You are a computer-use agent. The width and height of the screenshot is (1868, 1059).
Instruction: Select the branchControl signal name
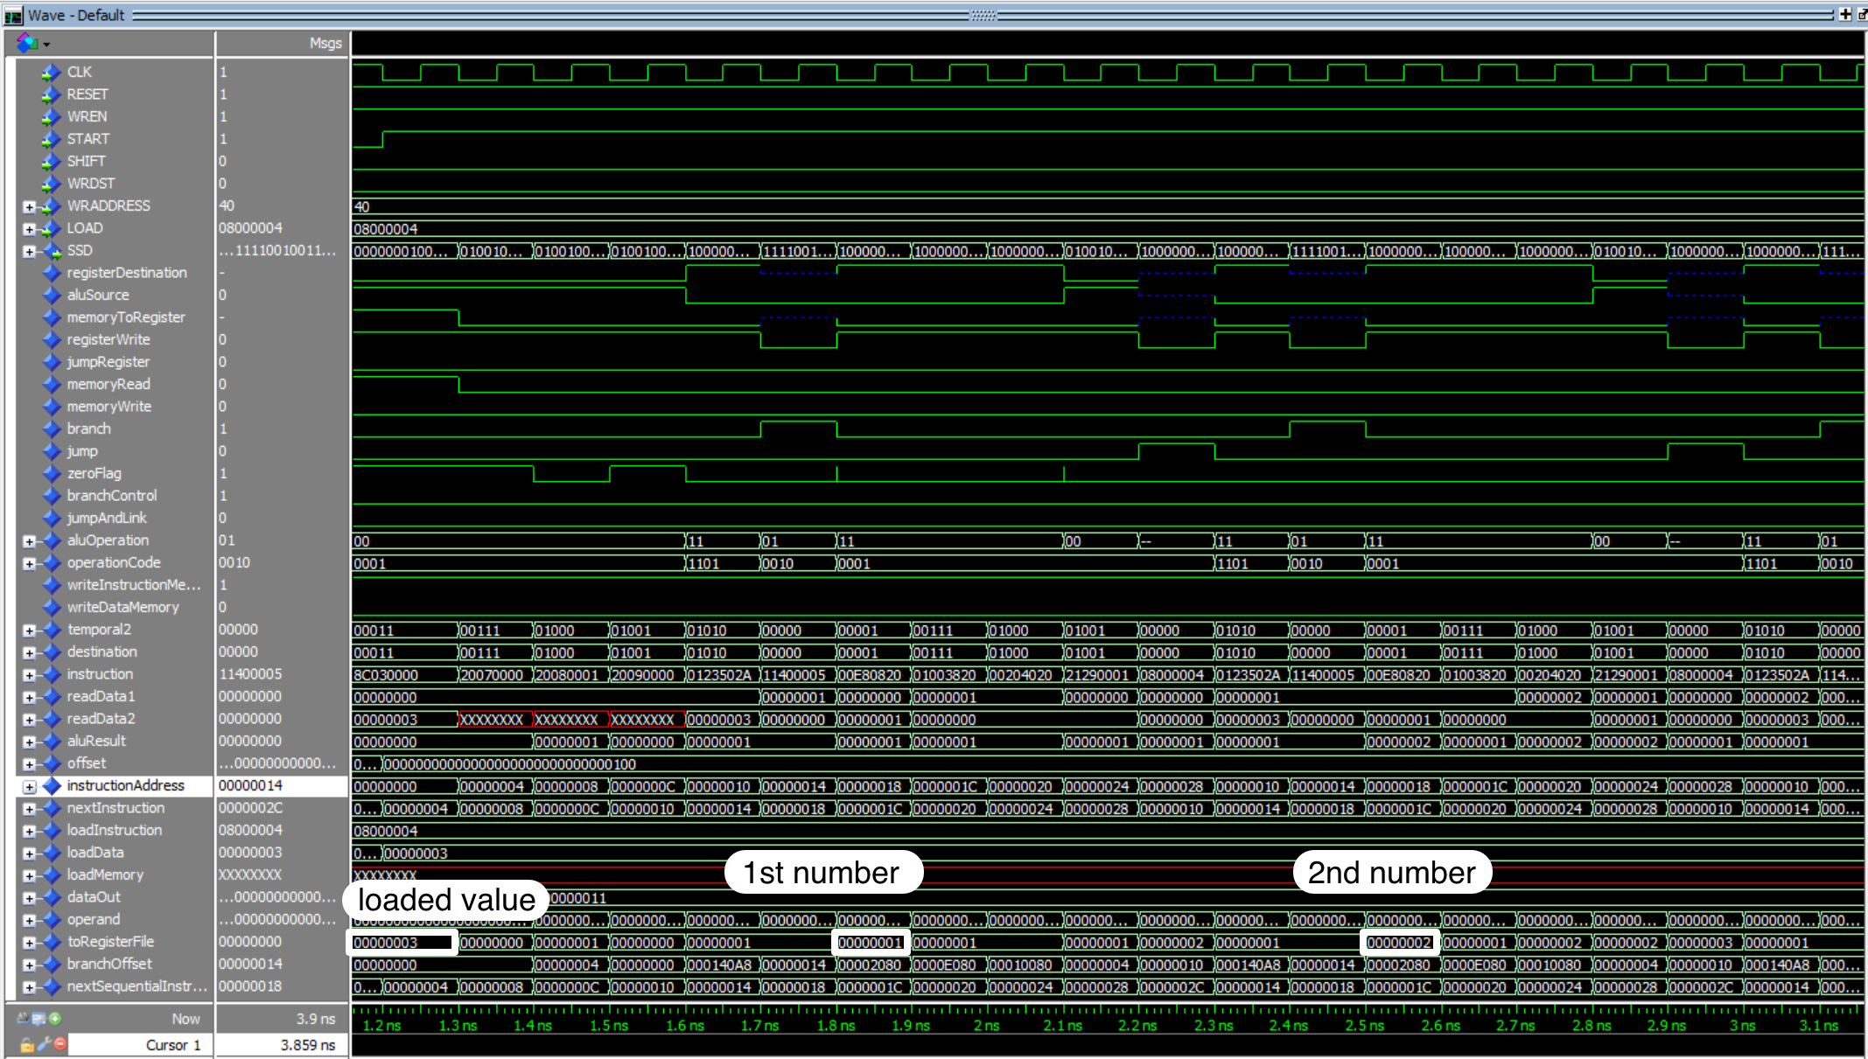pos(112,496)
